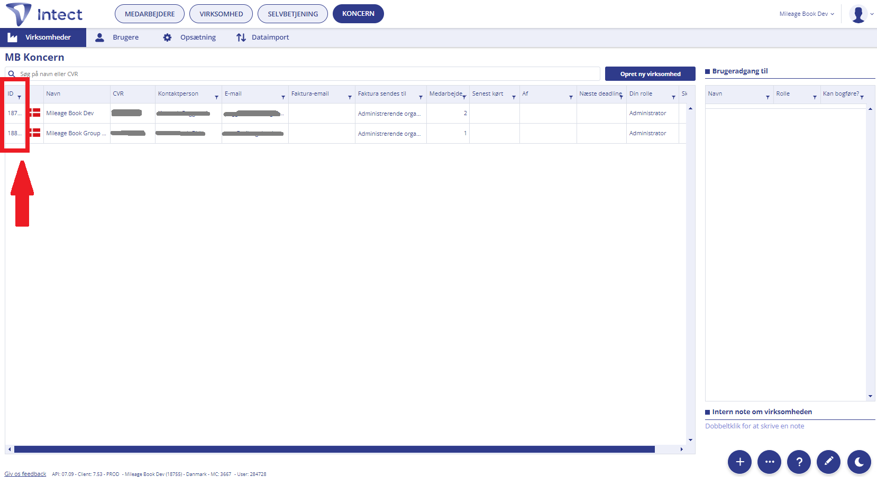Click the Brugeradgang panel scroll-down arrow

pyautogui.click(x=870, y=396)
